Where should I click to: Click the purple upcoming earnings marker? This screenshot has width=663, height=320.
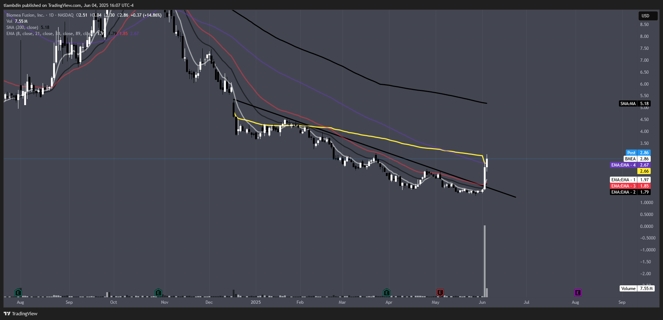pos(578,293)
